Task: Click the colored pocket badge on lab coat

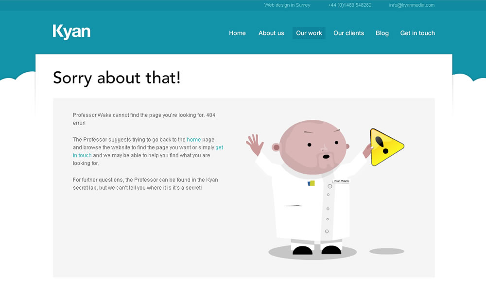Action: tap(311, 183)
